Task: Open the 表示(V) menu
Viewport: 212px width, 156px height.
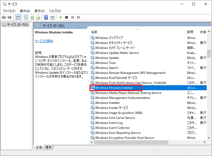Action: (x=39, y=11)
